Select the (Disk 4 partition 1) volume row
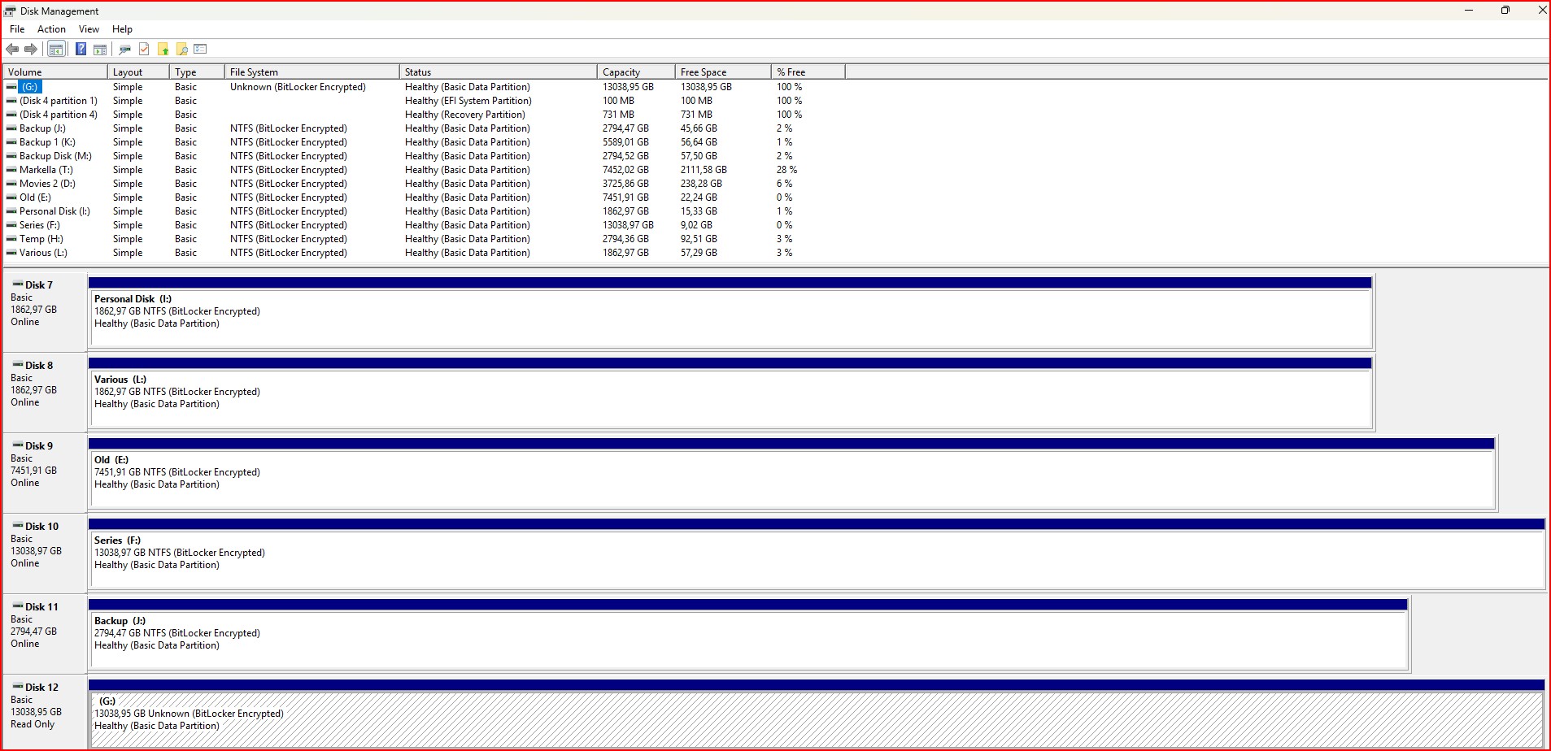This screenshot has height=751, width=1551. click(x=423, y=101)
